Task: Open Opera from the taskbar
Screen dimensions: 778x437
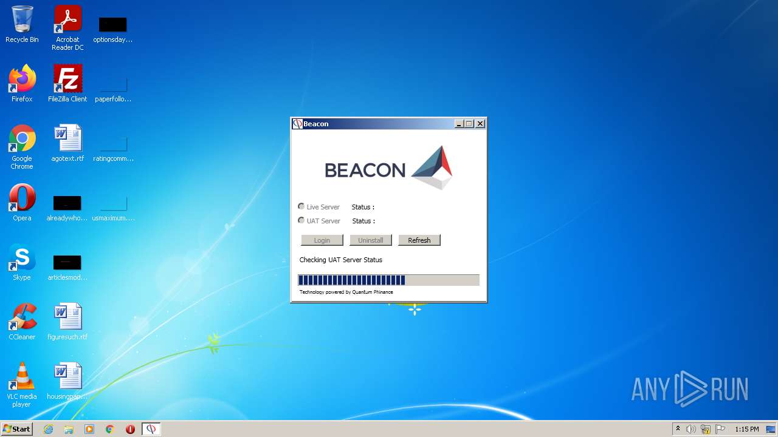Action: 130,429
